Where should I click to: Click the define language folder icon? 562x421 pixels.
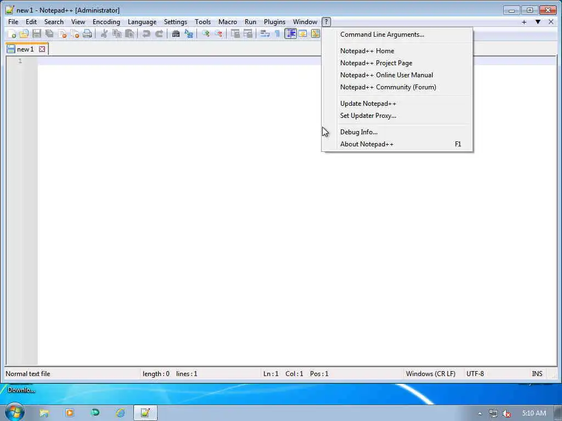click(x=303, y=34)
